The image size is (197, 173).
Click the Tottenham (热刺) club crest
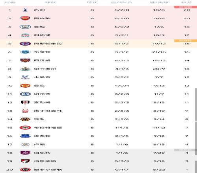tap(25, 10)
